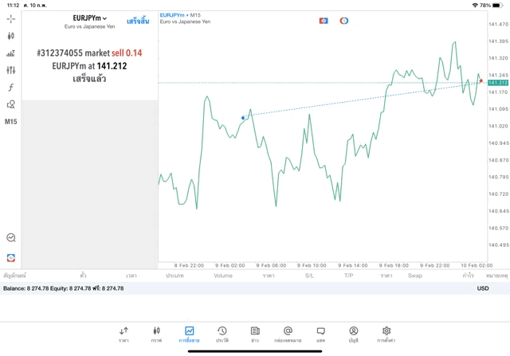Image resolution: width=510 pixels, height=356 pixels.
Task: Tap the 11:12 clock in status bar
Action: pos(13,6)
